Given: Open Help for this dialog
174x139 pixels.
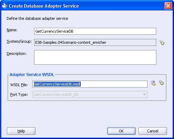Looking at the screenshot, I should 21,131.
